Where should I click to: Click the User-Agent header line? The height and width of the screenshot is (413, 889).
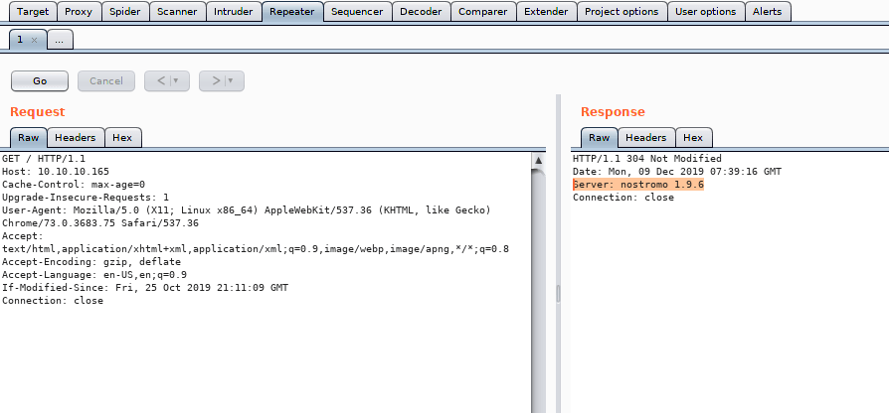click(x=246, y=210)
